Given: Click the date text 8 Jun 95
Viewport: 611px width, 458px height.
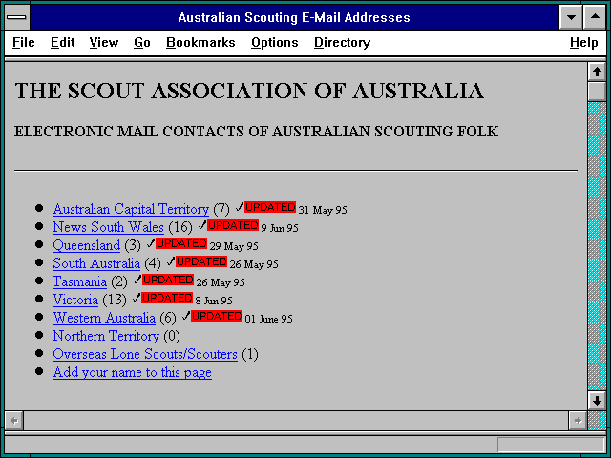Looking at the screenshot, I should (214, 301).
